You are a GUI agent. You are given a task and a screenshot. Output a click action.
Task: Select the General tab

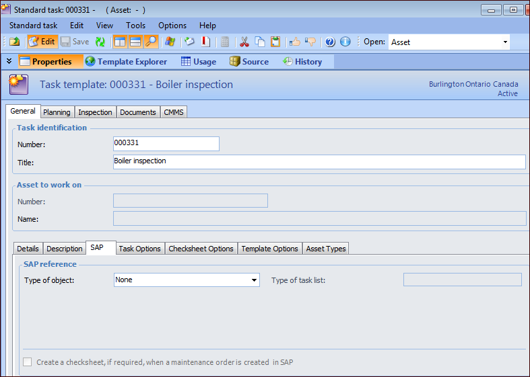pyautogui.click(x=23, y=112)
